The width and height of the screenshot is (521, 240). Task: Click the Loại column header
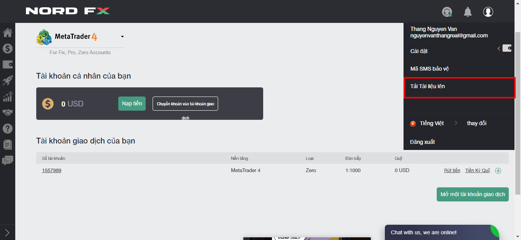(x=310, y=158)
